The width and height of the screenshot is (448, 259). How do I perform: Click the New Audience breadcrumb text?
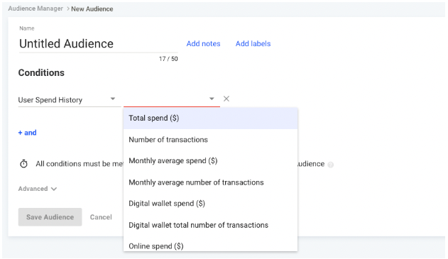point(92,9)
